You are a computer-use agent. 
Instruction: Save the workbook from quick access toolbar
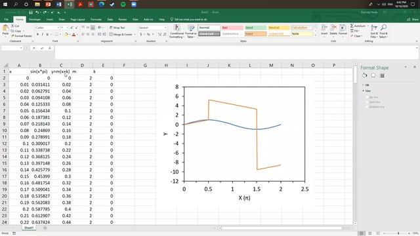(31, 12)
